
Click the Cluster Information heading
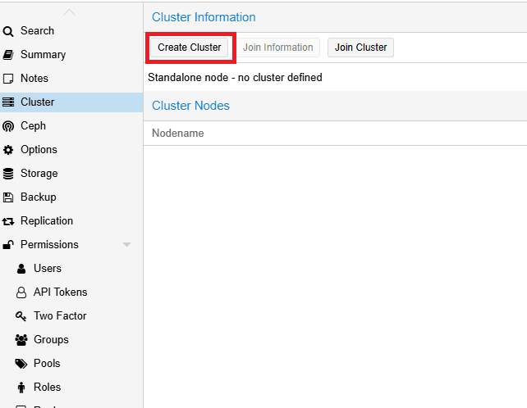[204, 17]
